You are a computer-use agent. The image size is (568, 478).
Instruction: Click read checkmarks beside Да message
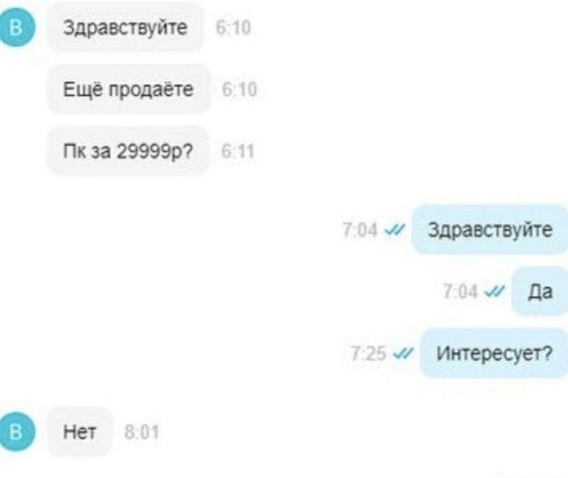click(x=494, y=291)
